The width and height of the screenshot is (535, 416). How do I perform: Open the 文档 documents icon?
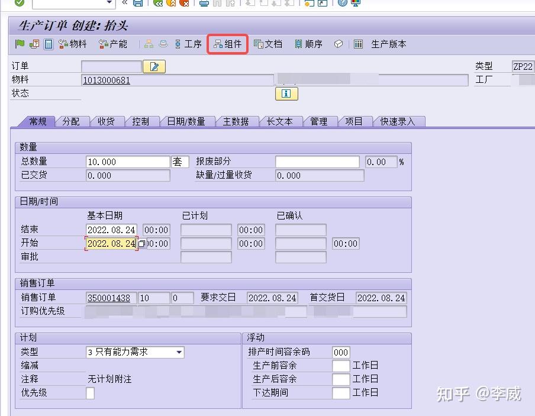click(268, 43)
